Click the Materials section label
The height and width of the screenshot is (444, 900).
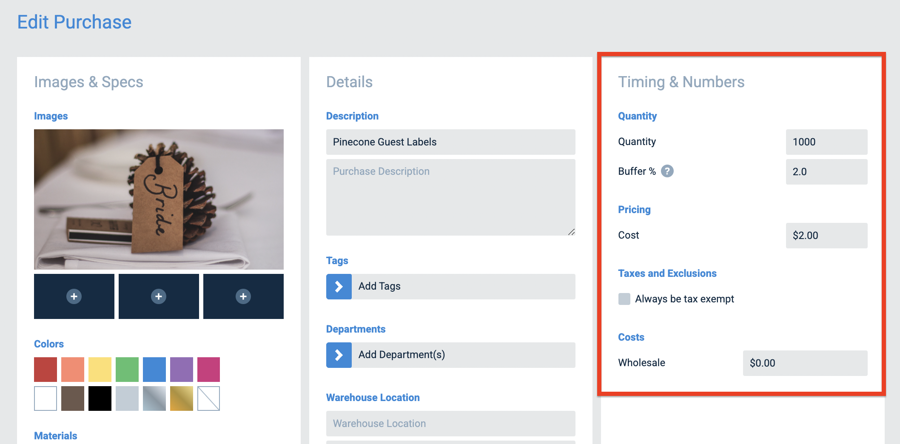coord(56,436)
